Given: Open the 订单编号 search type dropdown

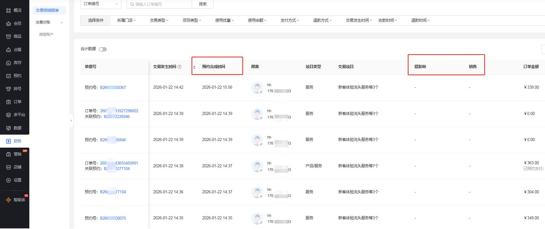Looking at the screenshot, I should click(101, 4).
